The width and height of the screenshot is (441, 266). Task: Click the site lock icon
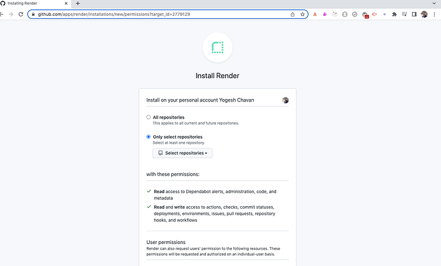coord(33,14)
